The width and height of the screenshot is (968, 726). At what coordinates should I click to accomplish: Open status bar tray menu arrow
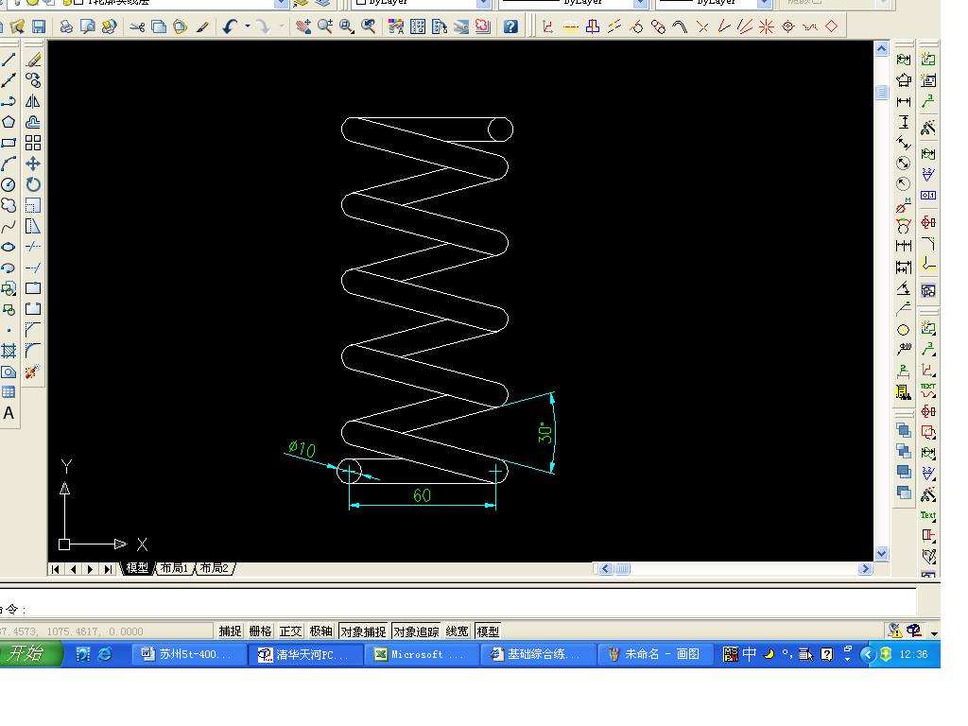click(x=934, y=633)
